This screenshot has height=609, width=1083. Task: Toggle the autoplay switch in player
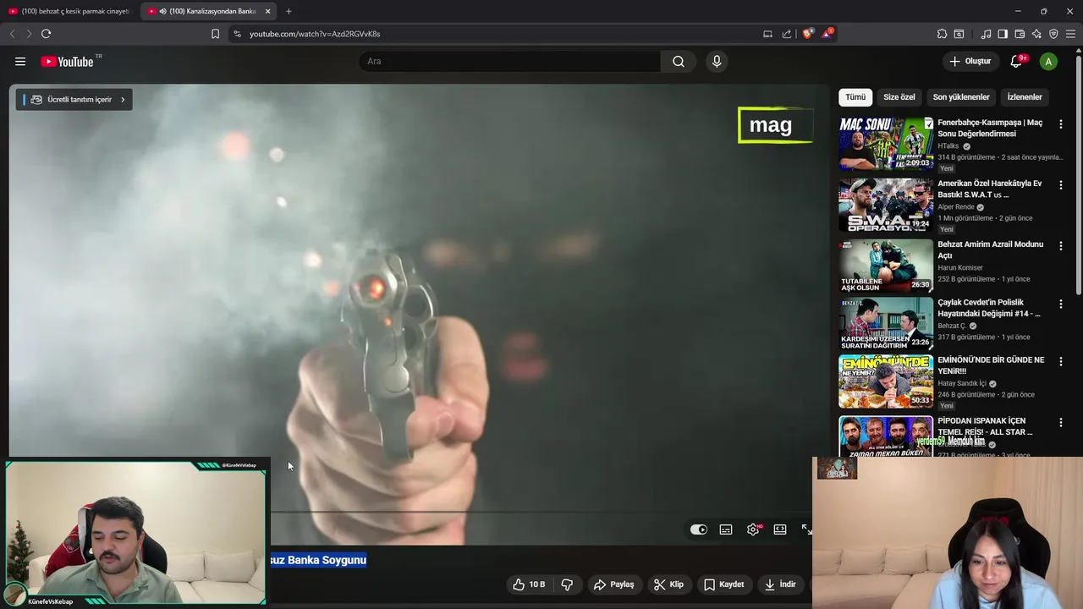(x=699, y=529)
